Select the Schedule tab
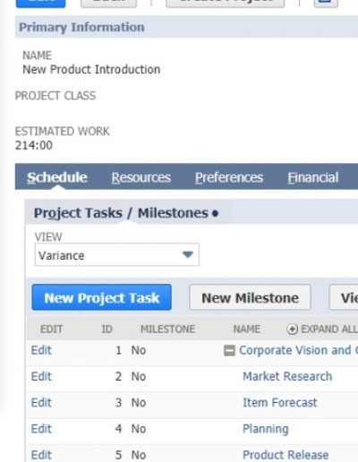Screen dimensions: 358x462 pos(57,177)
